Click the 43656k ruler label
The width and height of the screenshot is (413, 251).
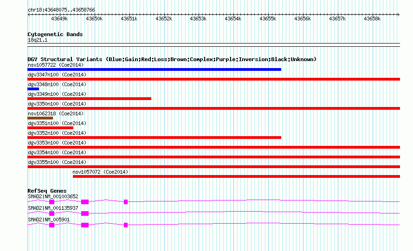click(303, 19)
